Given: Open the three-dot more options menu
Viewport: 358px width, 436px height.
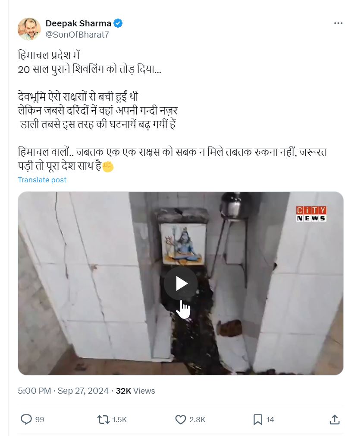Looking at the screenshot, I should pyautogui.click(x=338, y=23).
